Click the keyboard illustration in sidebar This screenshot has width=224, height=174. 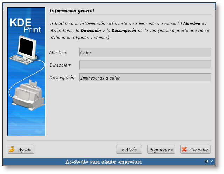[x=22, y=59]
